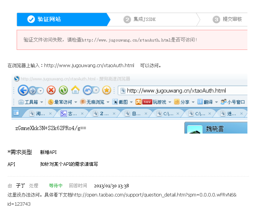Open the tab list icon left of tabs
This screenshot has height=213, width=262.
click(x=16, y=113)
